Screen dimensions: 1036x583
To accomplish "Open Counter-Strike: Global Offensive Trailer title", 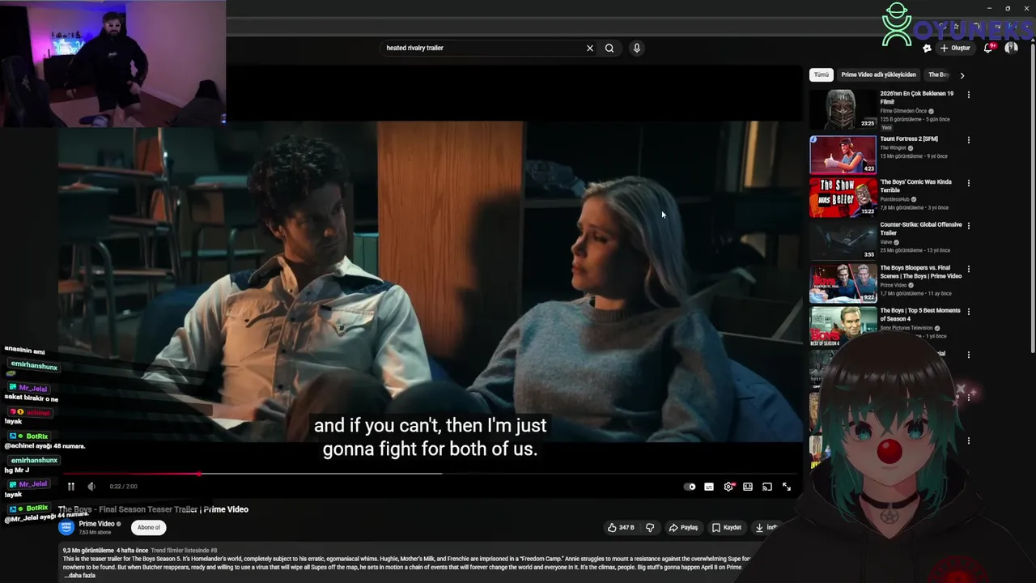I will [921, 228].
